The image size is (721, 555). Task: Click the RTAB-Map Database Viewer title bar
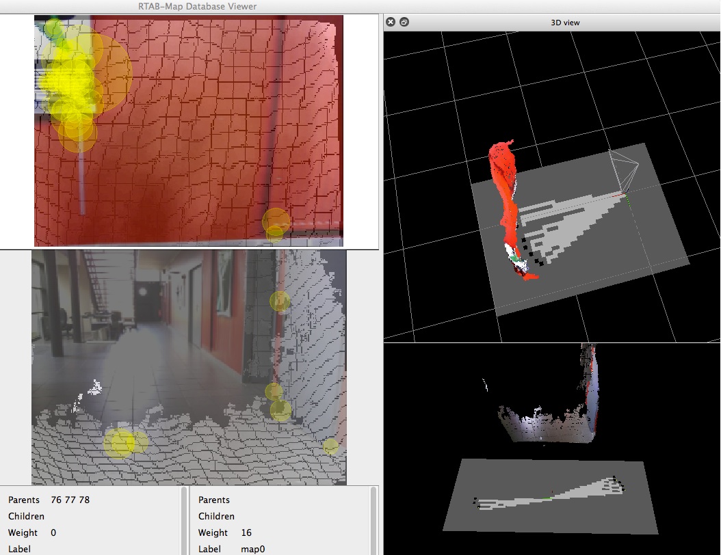[197, 7]
